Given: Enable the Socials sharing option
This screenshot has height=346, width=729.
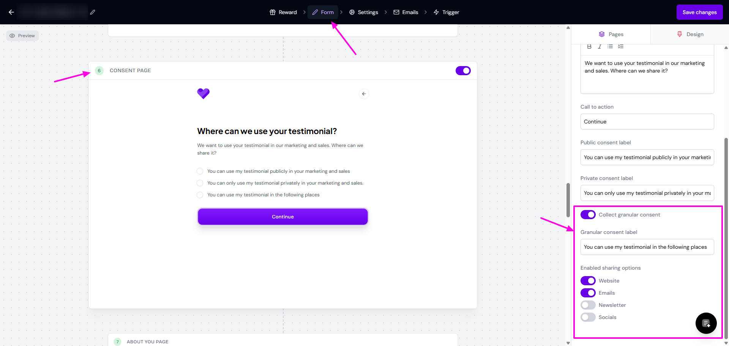Looking at the screenshot, I should 588,317.
